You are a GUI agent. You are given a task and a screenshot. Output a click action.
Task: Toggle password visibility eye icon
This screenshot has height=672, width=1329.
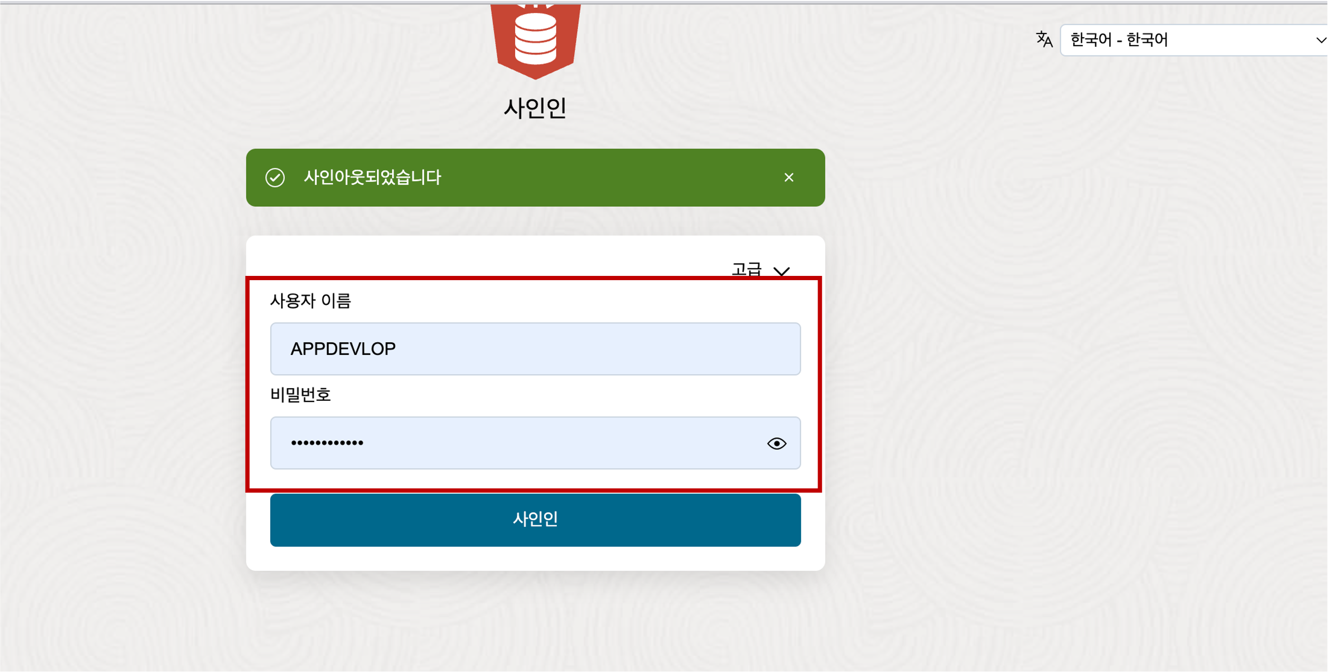[776, 443]
